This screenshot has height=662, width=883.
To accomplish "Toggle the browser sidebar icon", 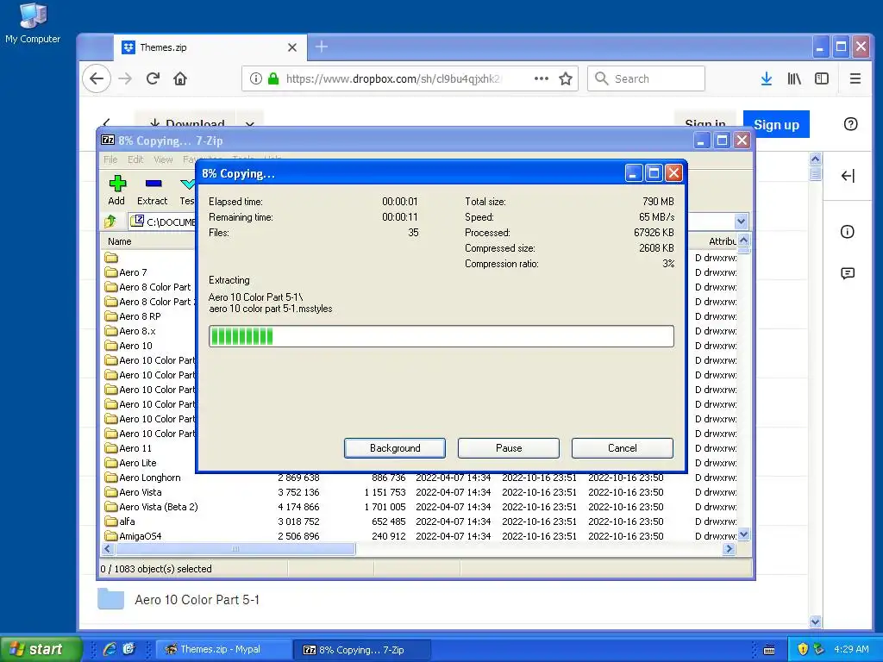I will tap(822, 78).
